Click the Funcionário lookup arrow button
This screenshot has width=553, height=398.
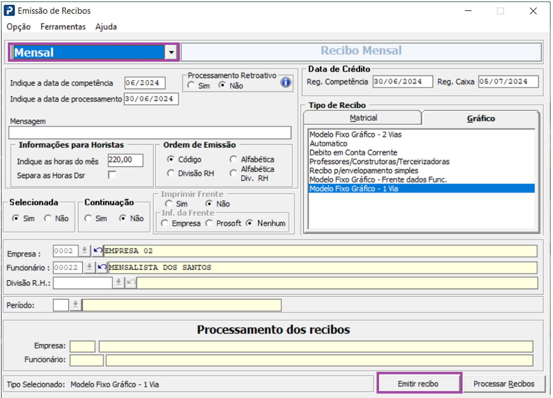point(89,268)
